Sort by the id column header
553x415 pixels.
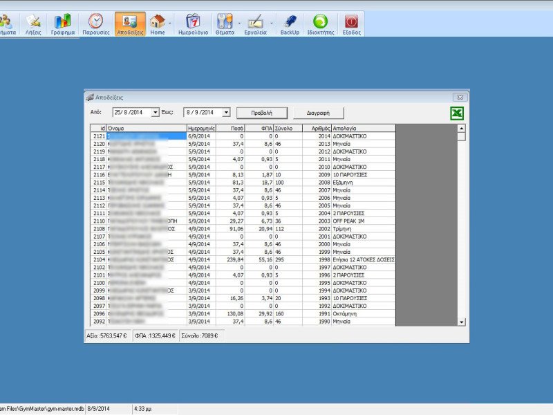(x=98, y=128)
